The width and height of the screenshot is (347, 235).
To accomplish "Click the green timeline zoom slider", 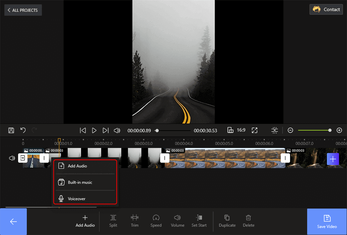I will (314, 130).
